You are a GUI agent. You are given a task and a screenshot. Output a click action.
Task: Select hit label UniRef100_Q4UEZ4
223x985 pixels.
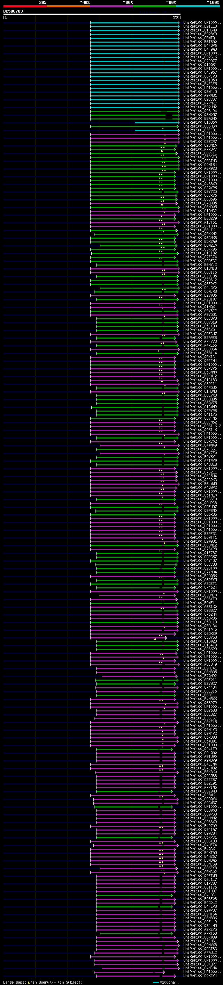point(200,845)
